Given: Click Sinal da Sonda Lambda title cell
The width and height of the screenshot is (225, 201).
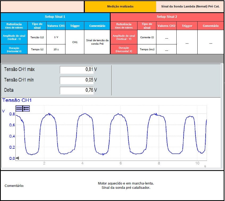Looking at the screenshot, I should (190, 6).
